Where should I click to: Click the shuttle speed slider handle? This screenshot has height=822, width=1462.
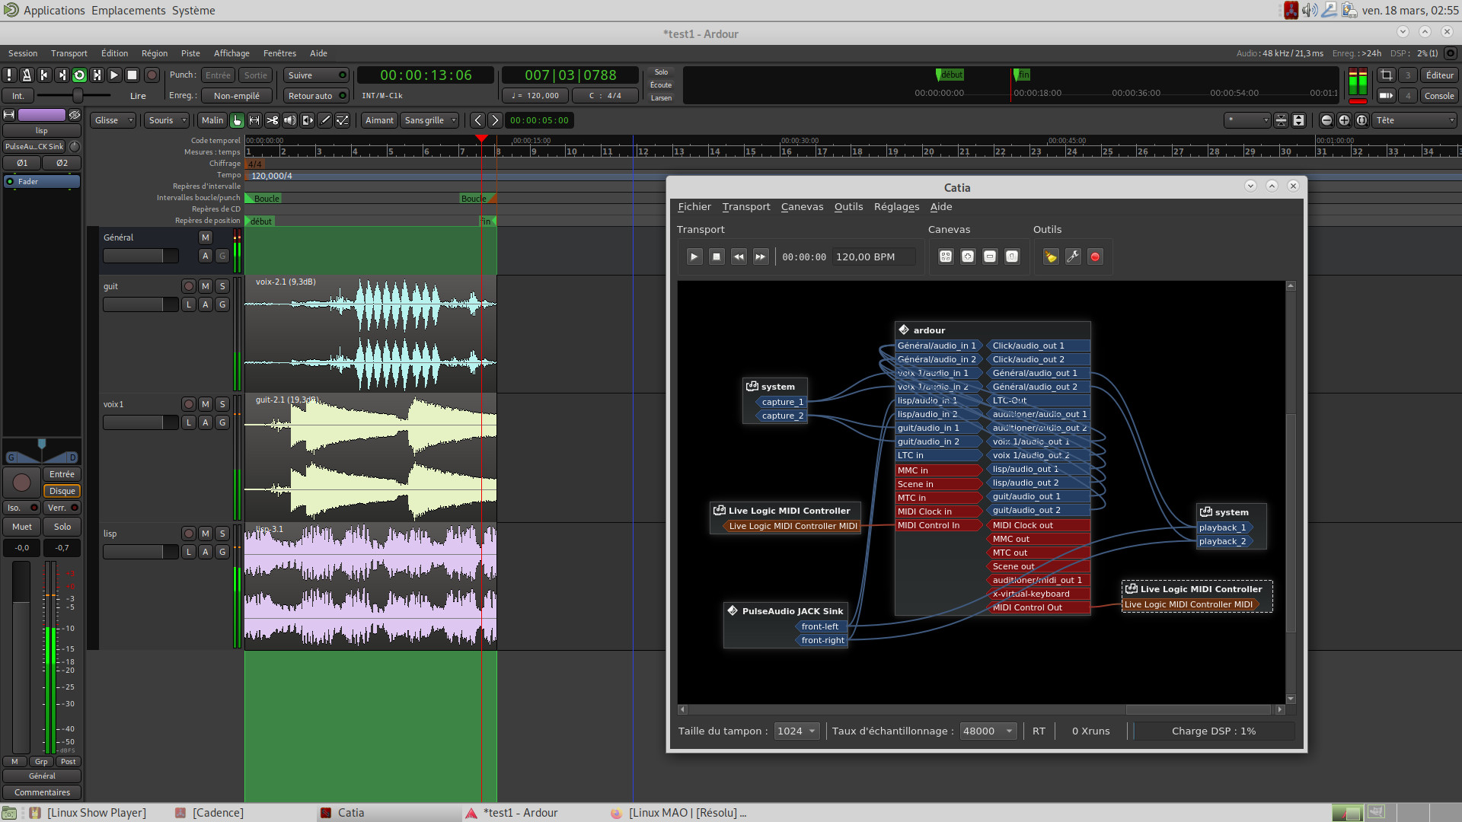[78, 96]
